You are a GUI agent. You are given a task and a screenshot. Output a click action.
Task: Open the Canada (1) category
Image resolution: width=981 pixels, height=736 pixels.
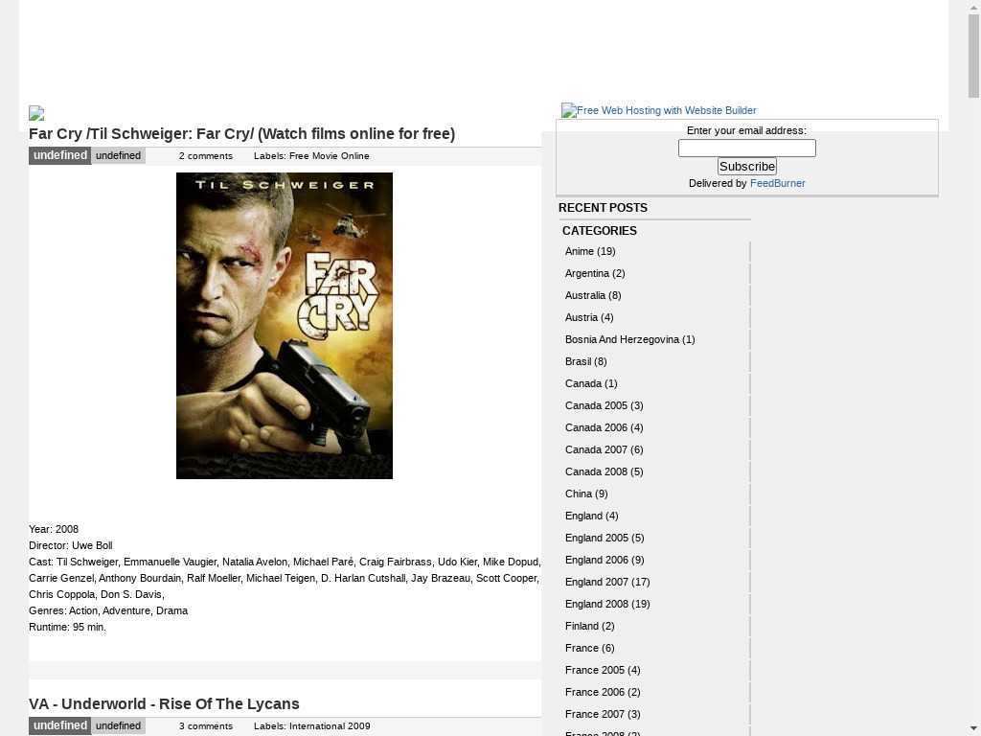click(x=591, y=383)
